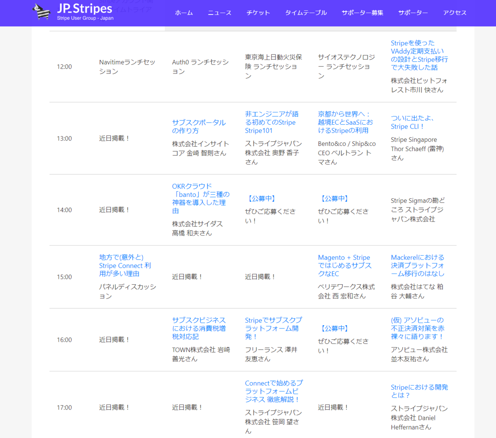The image size is (496, 438).
Task: Click the 【公募中】 link in the 16:00 row
Action: (334, 328)
